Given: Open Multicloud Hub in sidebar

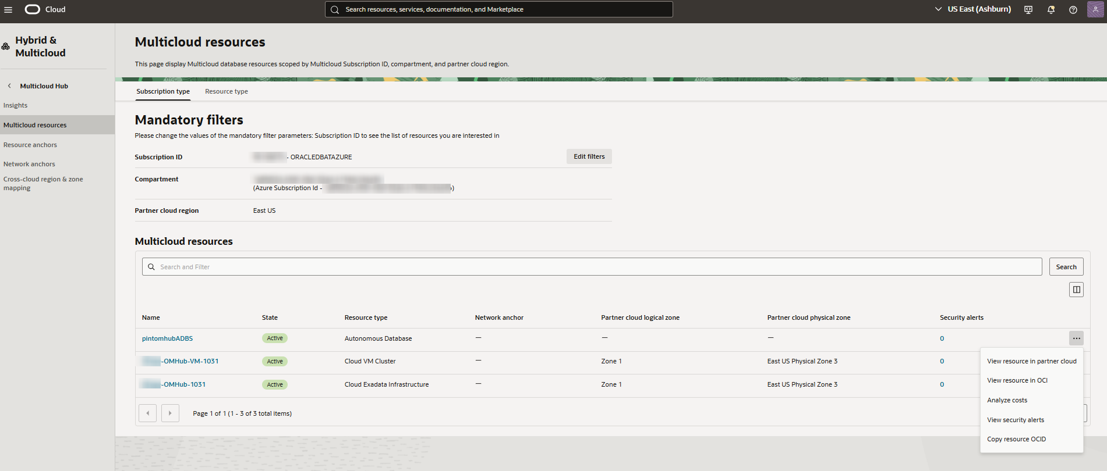Looking at the screenshot, I should pos(44,86).
